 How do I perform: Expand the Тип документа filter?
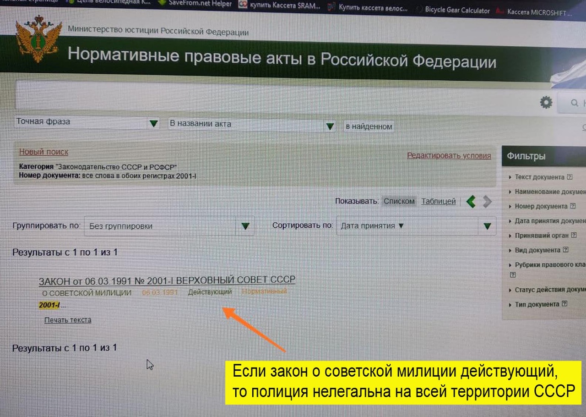click(x=534, y=304)
